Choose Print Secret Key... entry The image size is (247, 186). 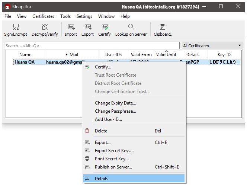click(x=134, y=159)
